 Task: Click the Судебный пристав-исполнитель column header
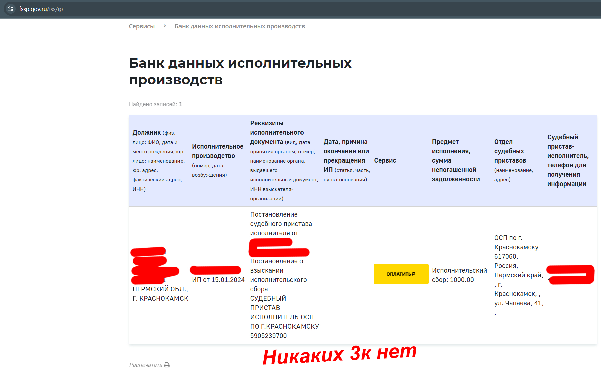click(x=568, y=160)
